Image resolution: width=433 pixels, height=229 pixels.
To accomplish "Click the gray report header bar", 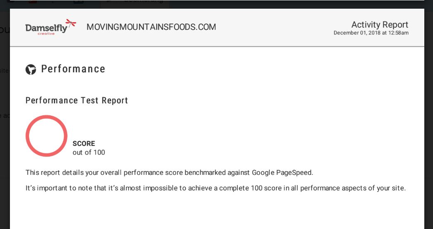I will click(217, 28).
